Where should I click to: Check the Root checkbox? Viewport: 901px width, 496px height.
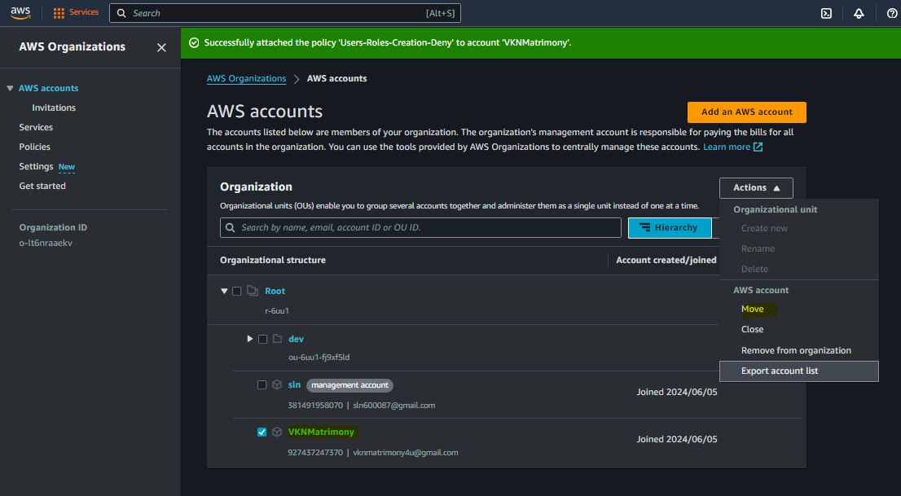(237, 291)
